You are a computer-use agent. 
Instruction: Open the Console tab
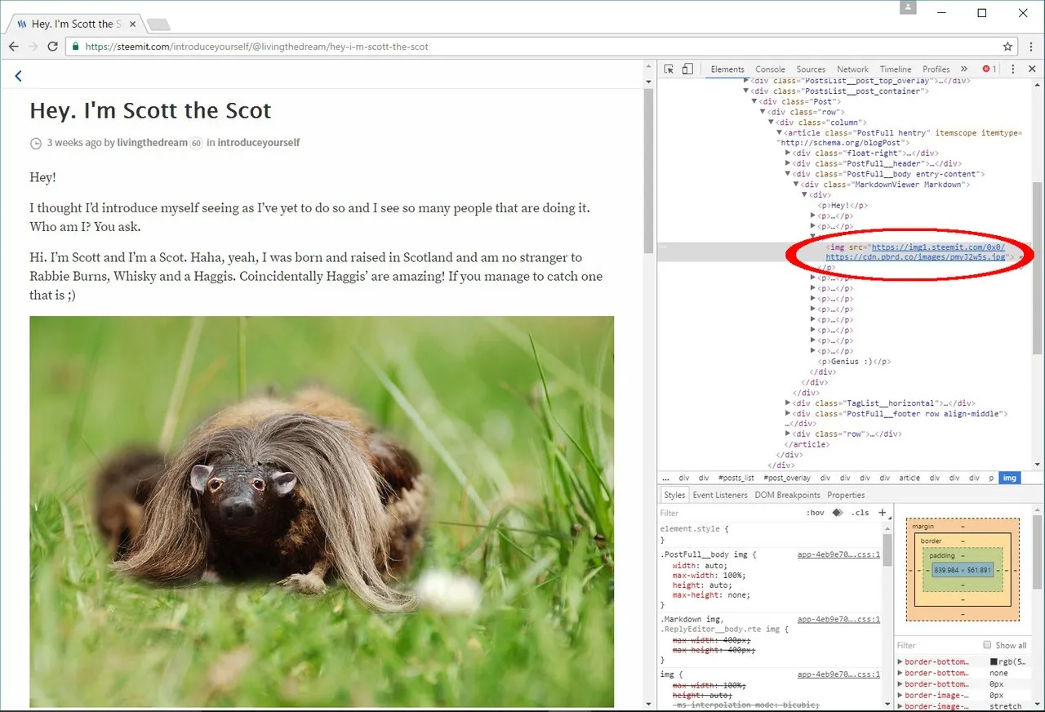click(x=770, y=69)
